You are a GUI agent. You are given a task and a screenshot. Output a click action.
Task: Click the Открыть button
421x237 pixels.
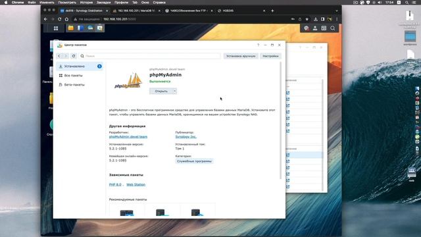[x=161, y=91]
